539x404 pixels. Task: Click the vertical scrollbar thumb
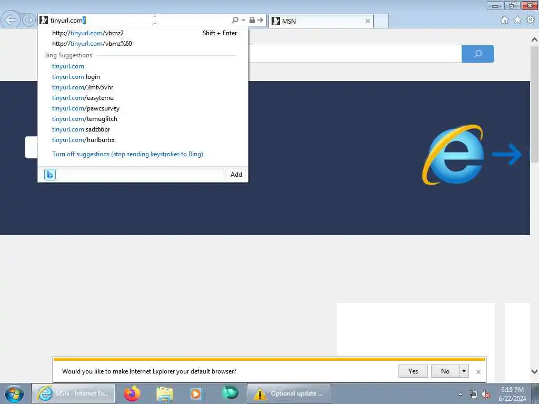pos(534,104)
